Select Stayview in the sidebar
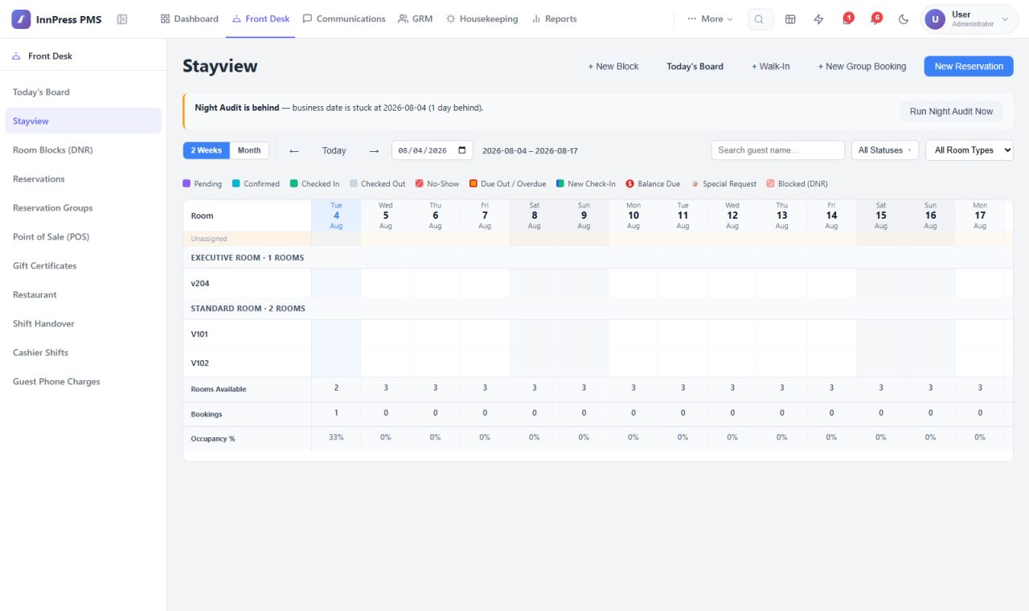The image size is (1029, 611). pos(83,121)
